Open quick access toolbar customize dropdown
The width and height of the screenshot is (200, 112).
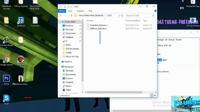[x=71, y=7]
